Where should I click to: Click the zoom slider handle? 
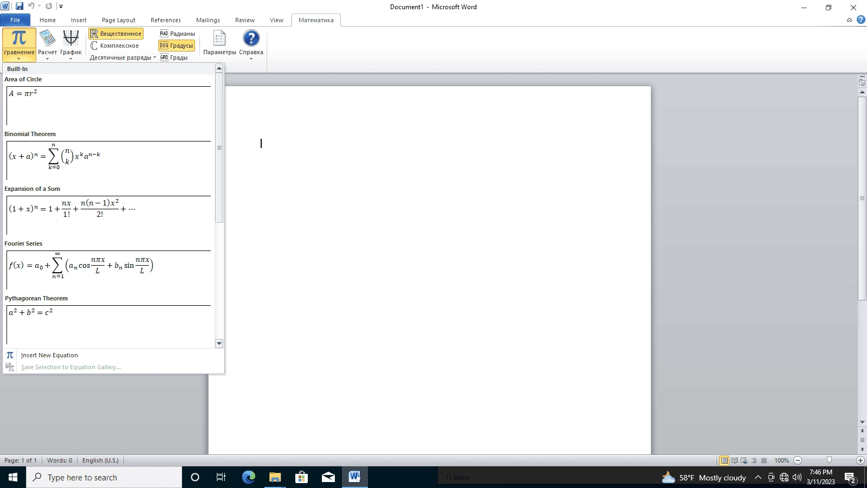829,460
